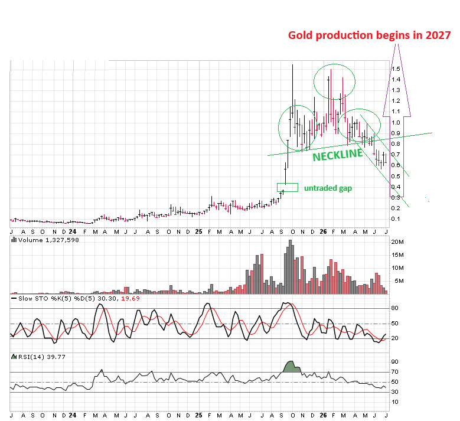Click the Slow STO black legend line marker
Screen dimensions: 460x421
14,298
